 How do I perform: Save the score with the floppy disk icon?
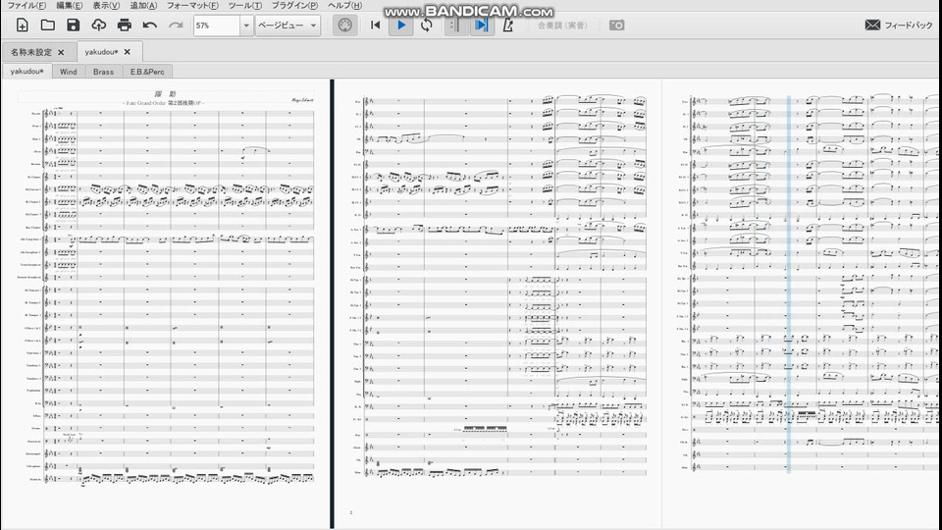point(73,26)
